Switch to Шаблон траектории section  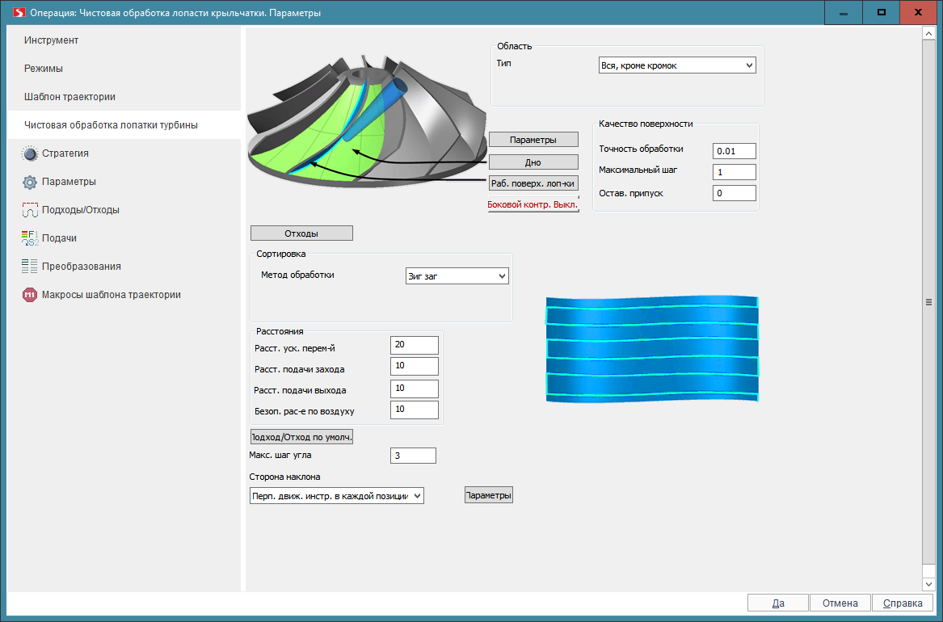click(x=69, y=97)
